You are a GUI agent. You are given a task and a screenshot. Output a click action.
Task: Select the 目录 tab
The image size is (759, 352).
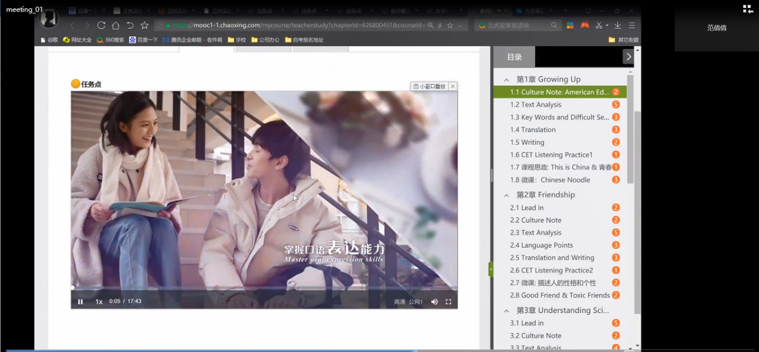click(x=514, y=57)
